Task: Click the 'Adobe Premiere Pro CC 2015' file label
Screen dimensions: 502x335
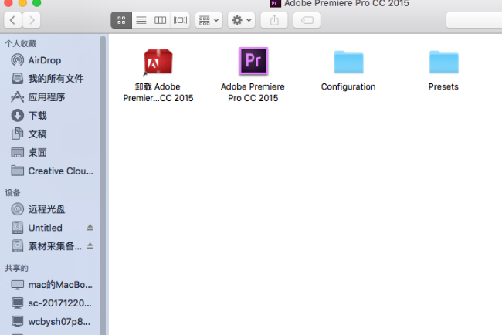Action: coord(253,92)
